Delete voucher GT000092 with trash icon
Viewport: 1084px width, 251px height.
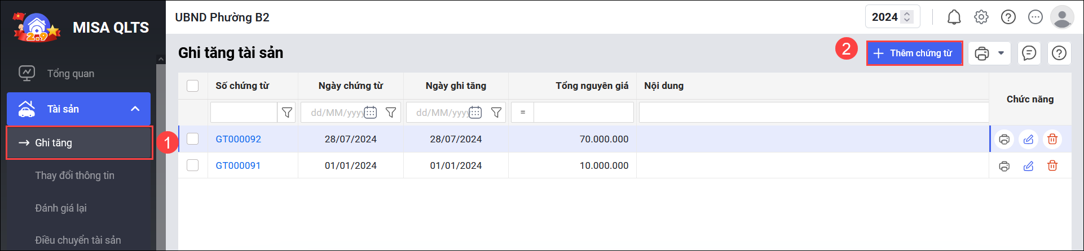coord(1052,139)
